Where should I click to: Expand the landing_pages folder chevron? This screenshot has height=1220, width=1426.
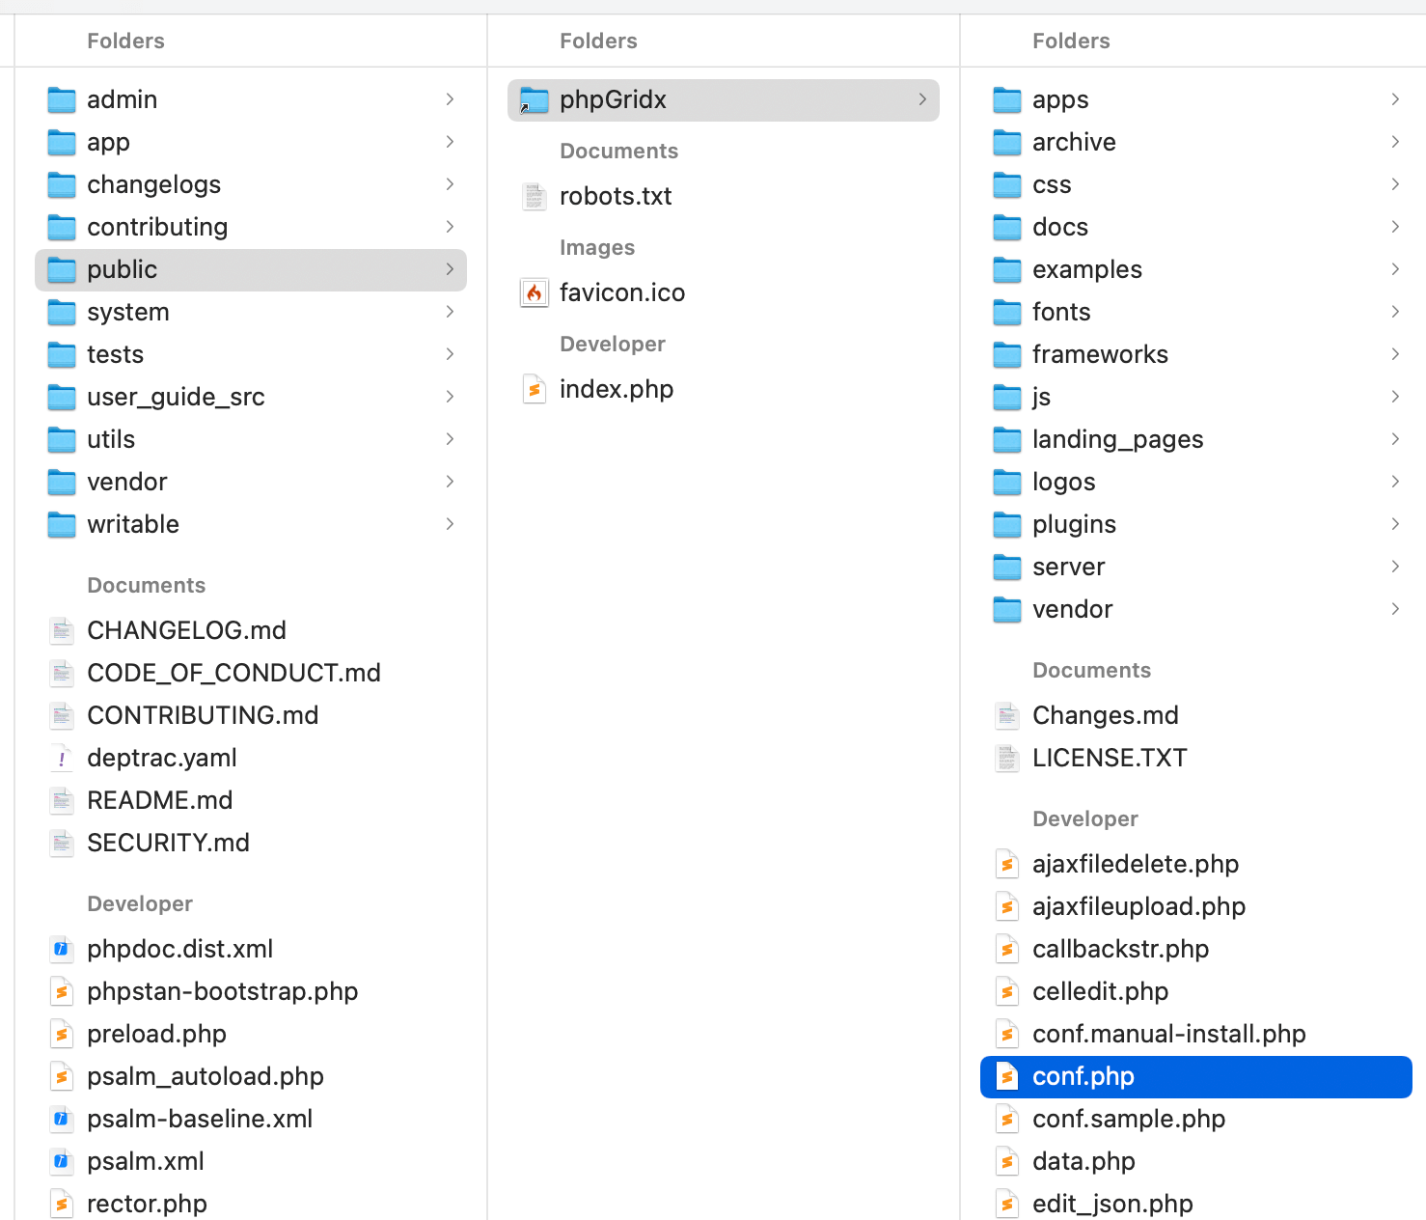tap(1395, 439)
